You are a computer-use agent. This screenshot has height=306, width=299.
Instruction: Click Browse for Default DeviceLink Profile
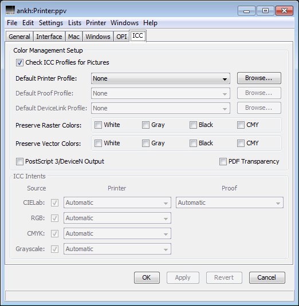[x=259, y=108]
